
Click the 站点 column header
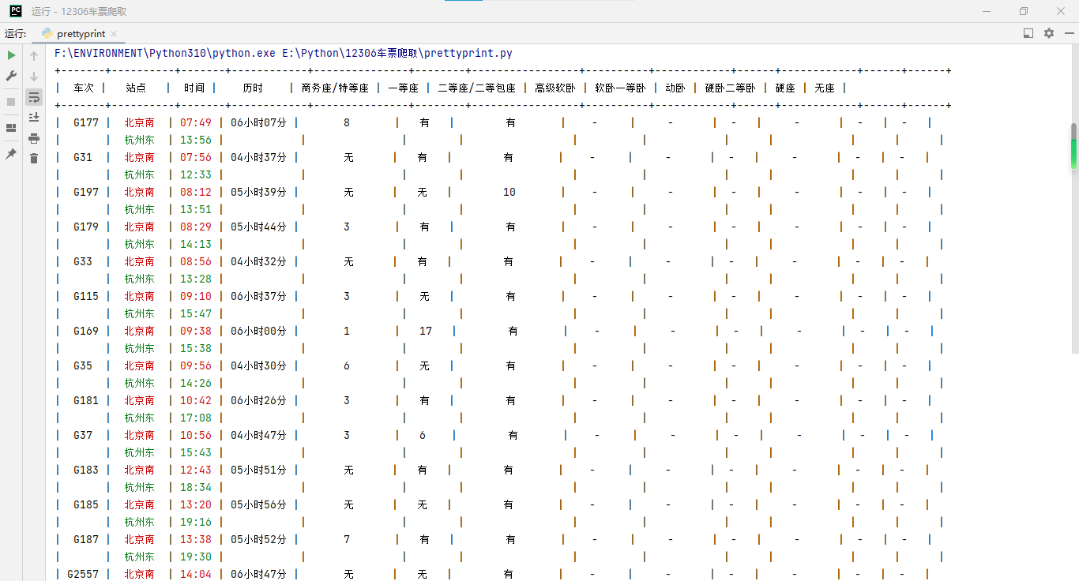click(136, 88)
